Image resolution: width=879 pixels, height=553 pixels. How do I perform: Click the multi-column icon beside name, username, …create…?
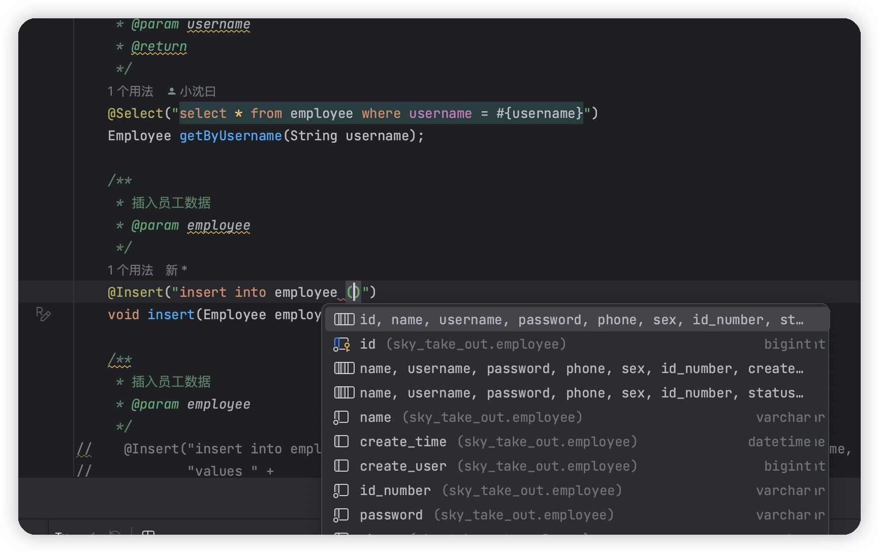pos(344,368)
